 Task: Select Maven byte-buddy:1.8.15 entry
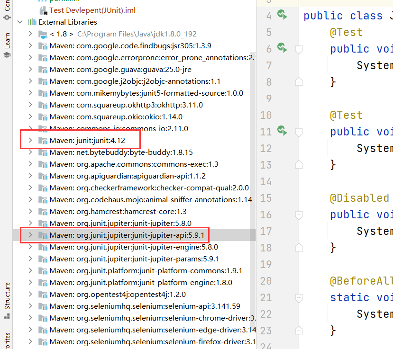[121, 152]
